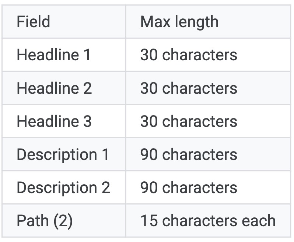Image resolution: width=294 pixels, height=242 pixels.
Task: Select the 'Headline 1' field cell
Action: coord(54,55)
